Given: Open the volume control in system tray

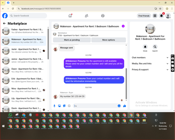Looking at the screenshot, I should pyautogui.click(x=156, y=126).
